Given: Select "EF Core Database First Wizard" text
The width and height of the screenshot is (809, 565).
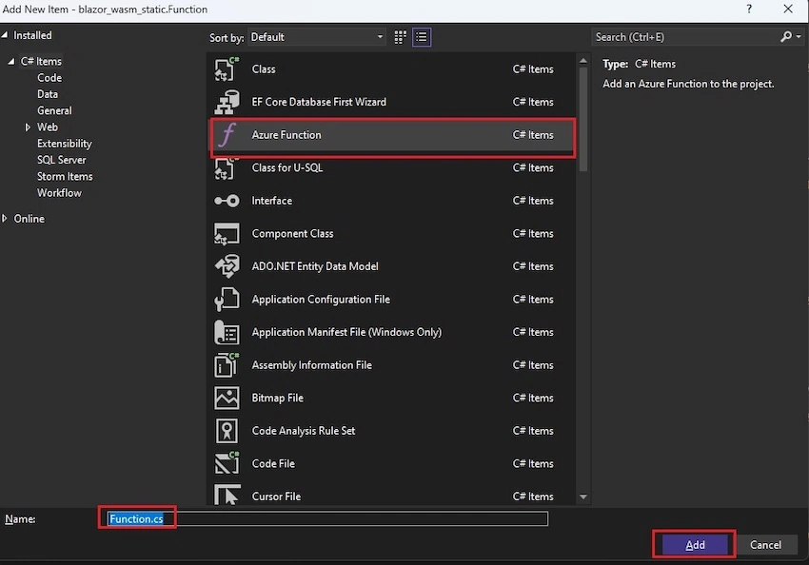Looking at the screenshot, I should (x=319, y=102).
